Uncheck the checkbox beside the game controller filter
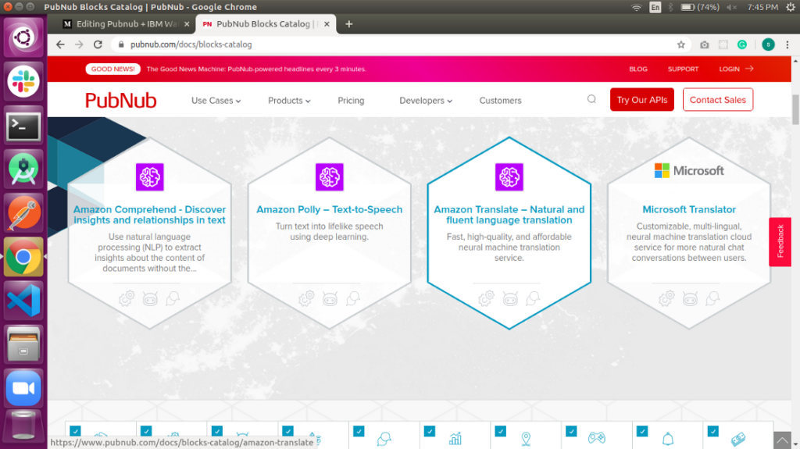 pos(571,431)
